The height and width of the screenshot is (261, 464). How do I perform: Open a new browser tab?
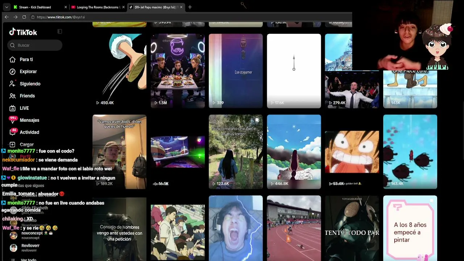tap(190, 7)
